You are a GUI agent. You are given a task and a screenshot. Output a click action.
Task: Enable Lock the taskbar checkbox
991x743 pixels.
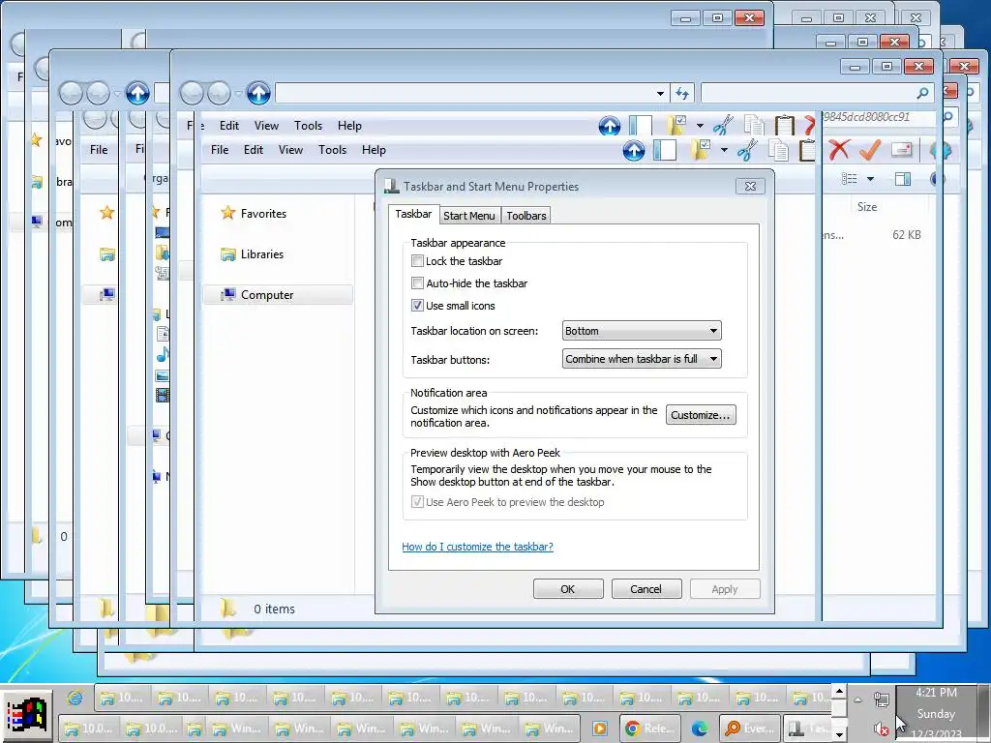417,261
